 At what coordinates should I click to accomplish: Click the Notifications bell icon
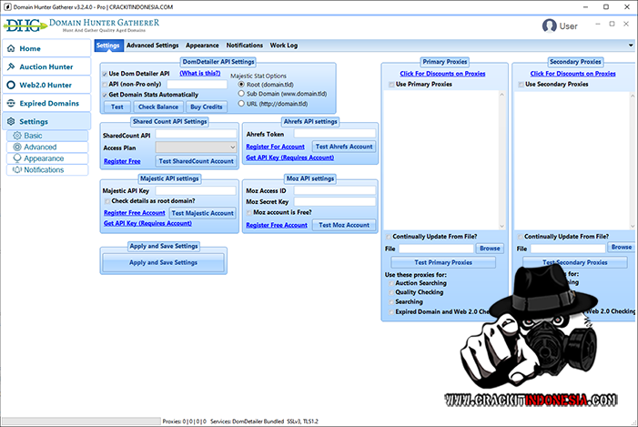[17, 169]
